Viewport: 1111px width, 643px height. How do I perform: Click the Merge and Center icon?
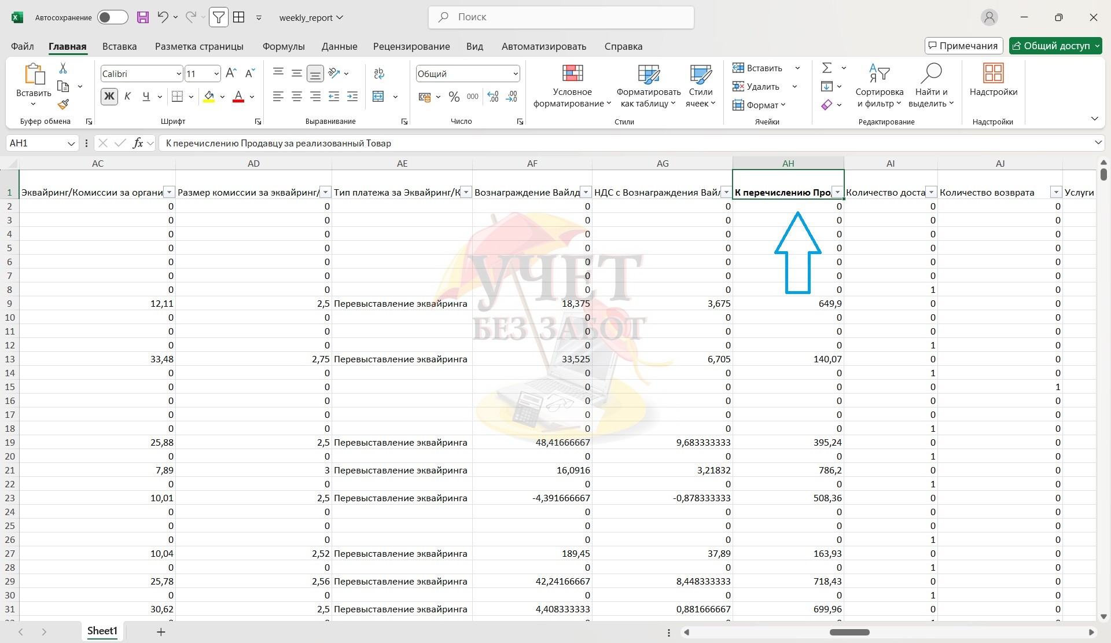point(378,97)
